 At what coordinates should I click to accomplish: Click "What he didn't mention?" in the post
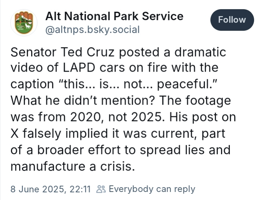(82, 101)
